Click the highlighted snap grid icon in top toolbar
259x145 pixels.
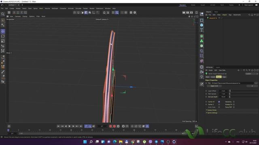tap(117, 12)
